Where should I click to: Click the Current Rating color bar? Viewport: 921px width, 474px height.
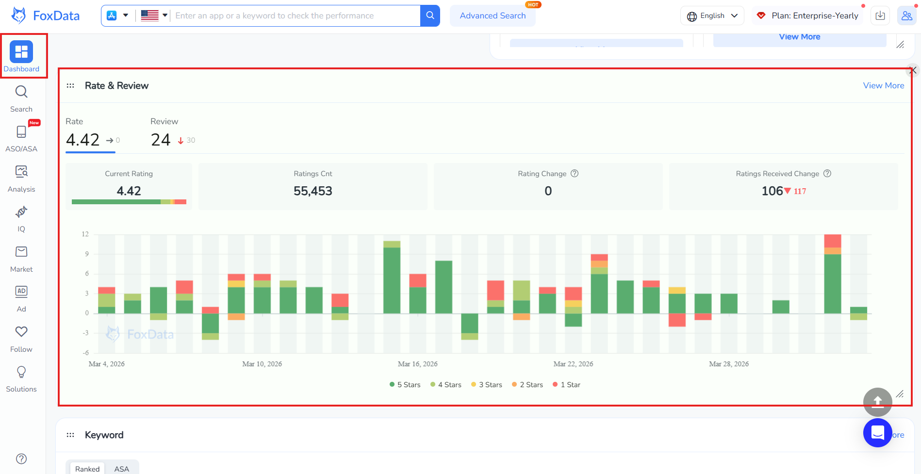(129, 202)
